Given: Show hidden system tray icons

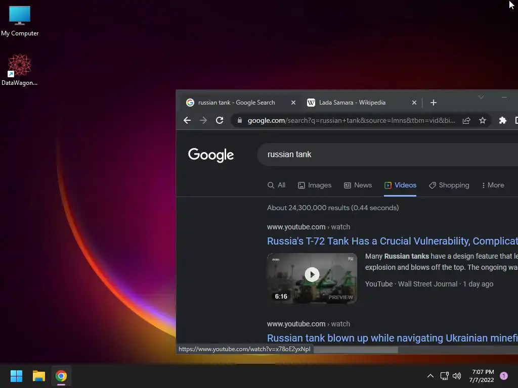Looking at the screenshot, I should tap(430, 376).
